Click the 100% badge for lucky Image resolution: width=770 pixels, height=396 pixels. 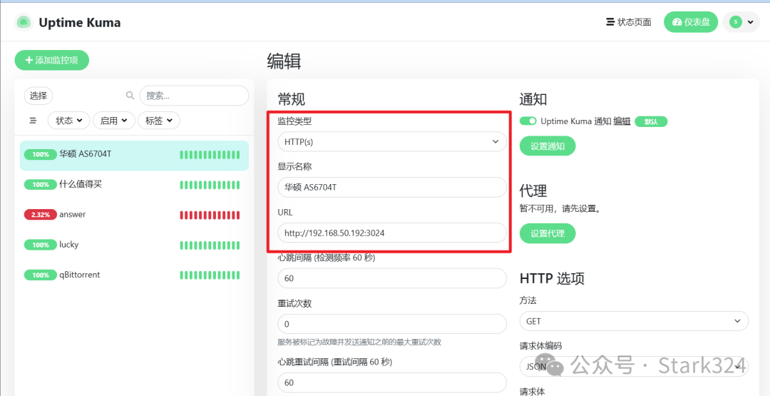tap(40, 245)
